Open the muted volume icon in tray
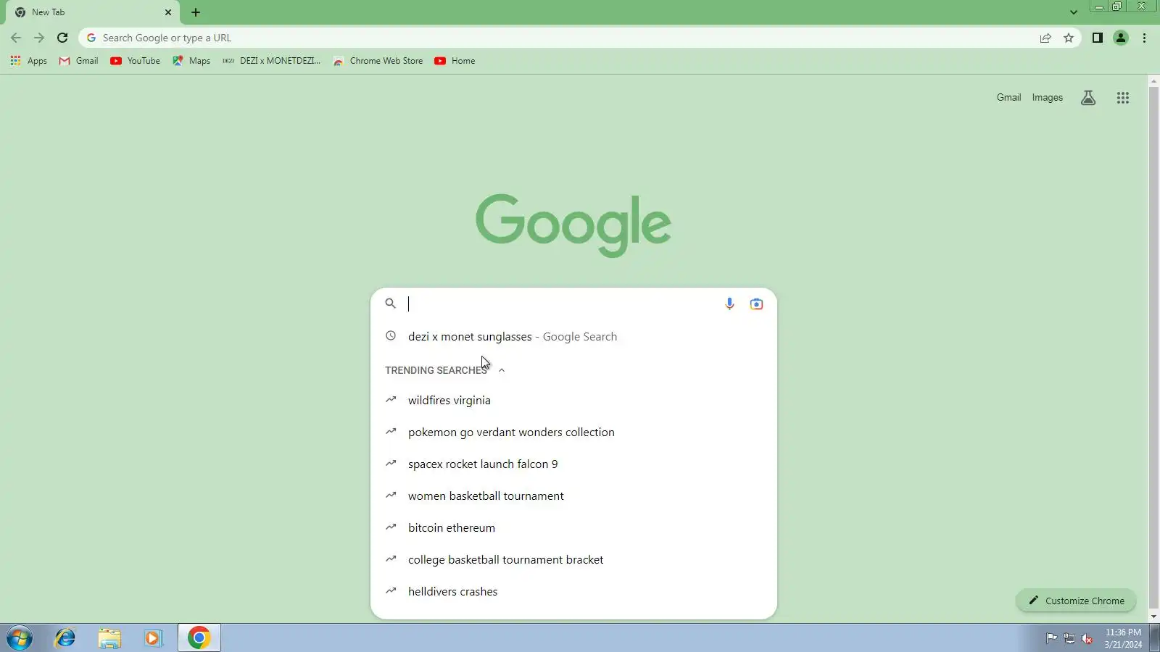The width and height of the screenshot is (1160, 652). [1087, 638]
